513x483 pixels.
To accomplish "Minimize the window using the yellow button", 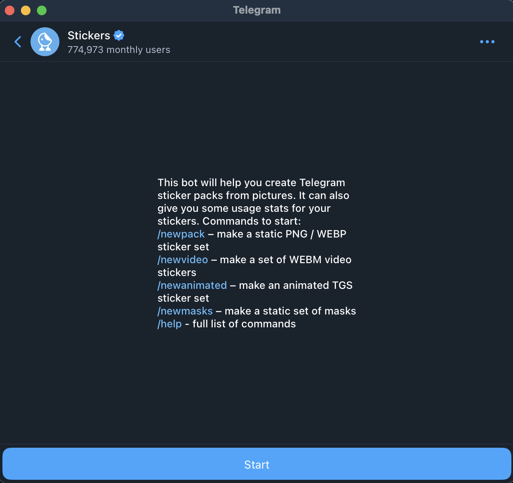I will click(26, 10).
